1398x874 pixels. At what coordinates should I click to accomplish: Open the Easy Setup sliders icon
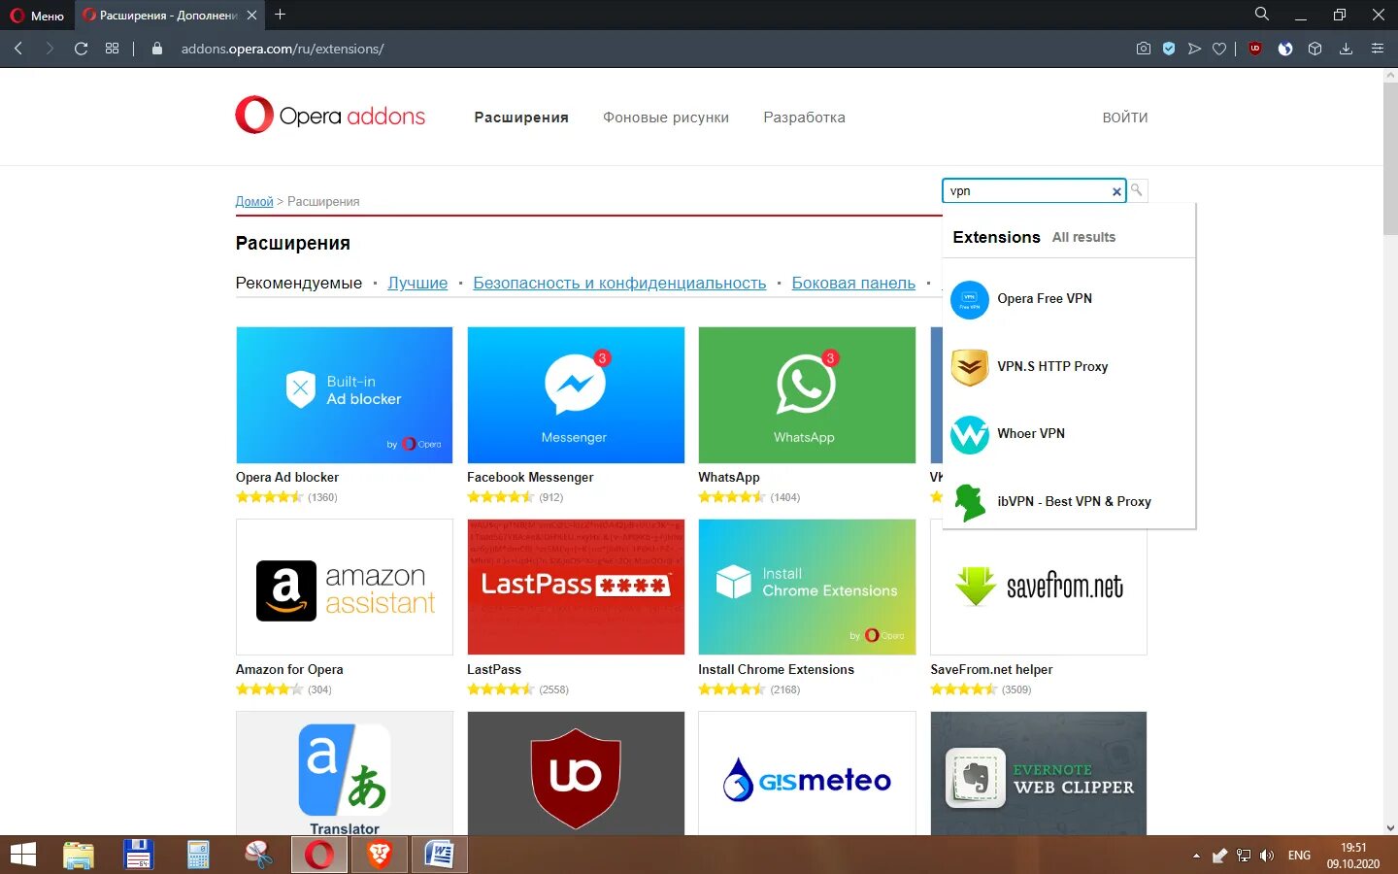[1377, 49]
